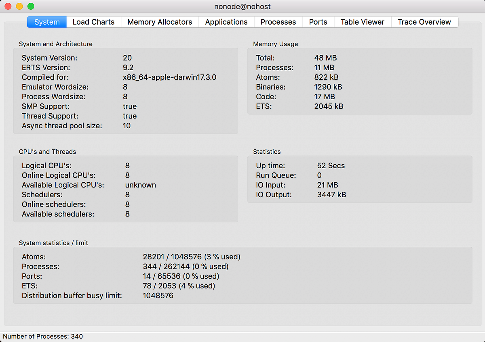485x342 pixels.
Task: Switch to the Table Viewer tab
Action: point(362,22)
